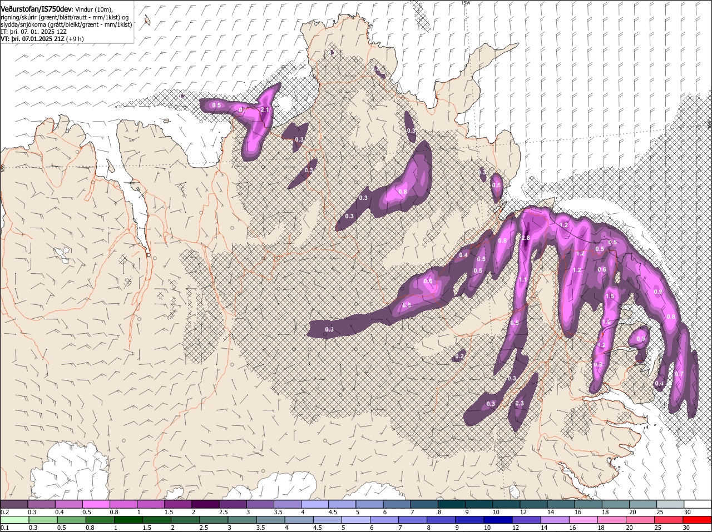Viewport: 712px width, 532px height.
Task: Click the lower legend pale green swatch labeled 0.1
Action: click(15, 520)
